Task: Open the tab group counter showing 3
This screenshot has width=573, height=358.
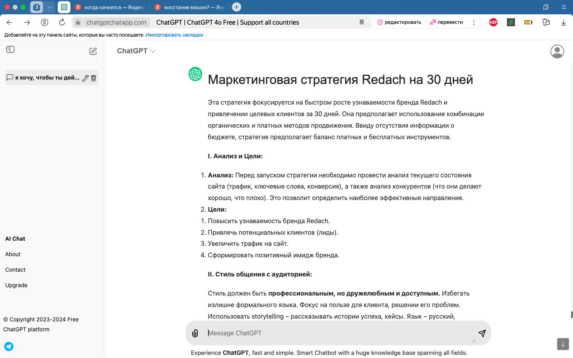Action: click(x=37, y=7)
